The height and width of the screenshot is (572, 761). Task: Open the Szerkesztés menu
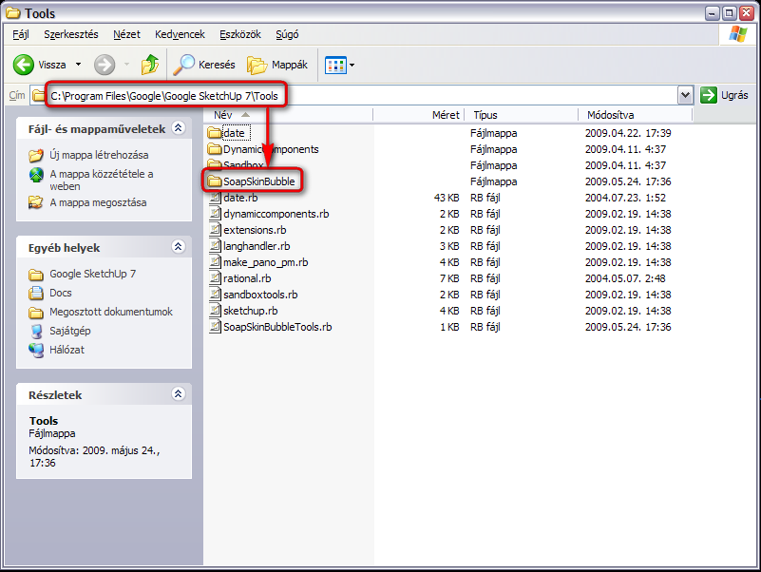(71, 34)
